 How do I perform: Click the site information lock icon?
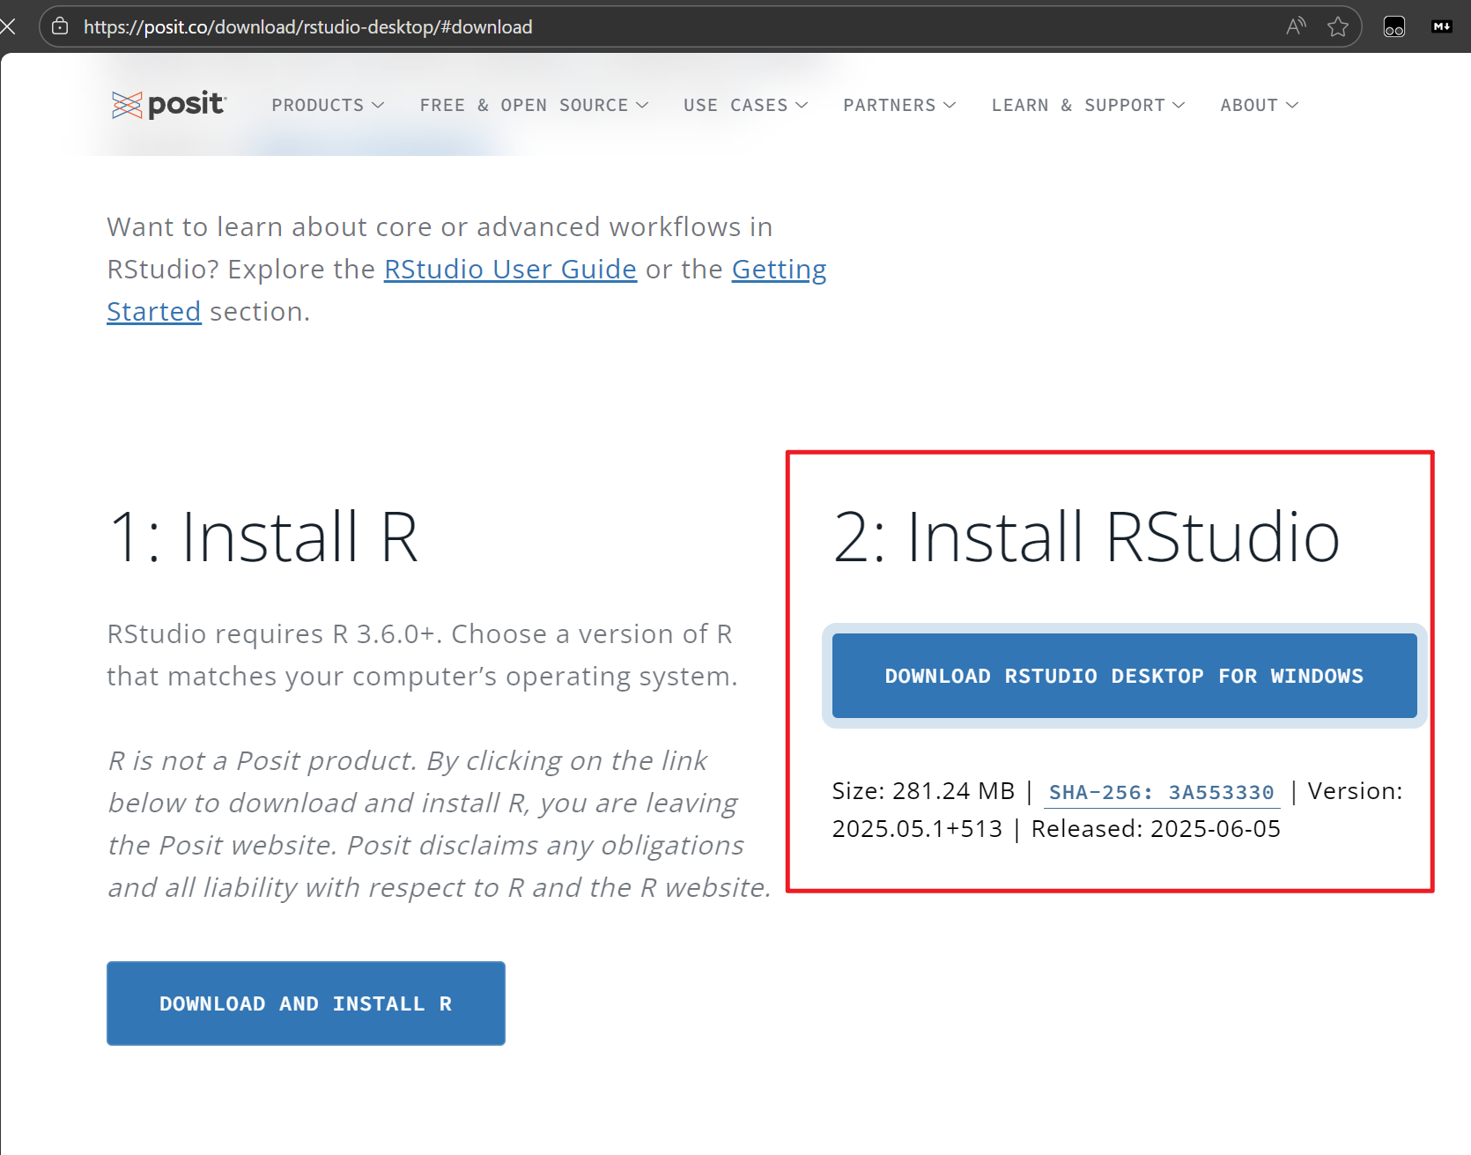(x=60, y=26)
